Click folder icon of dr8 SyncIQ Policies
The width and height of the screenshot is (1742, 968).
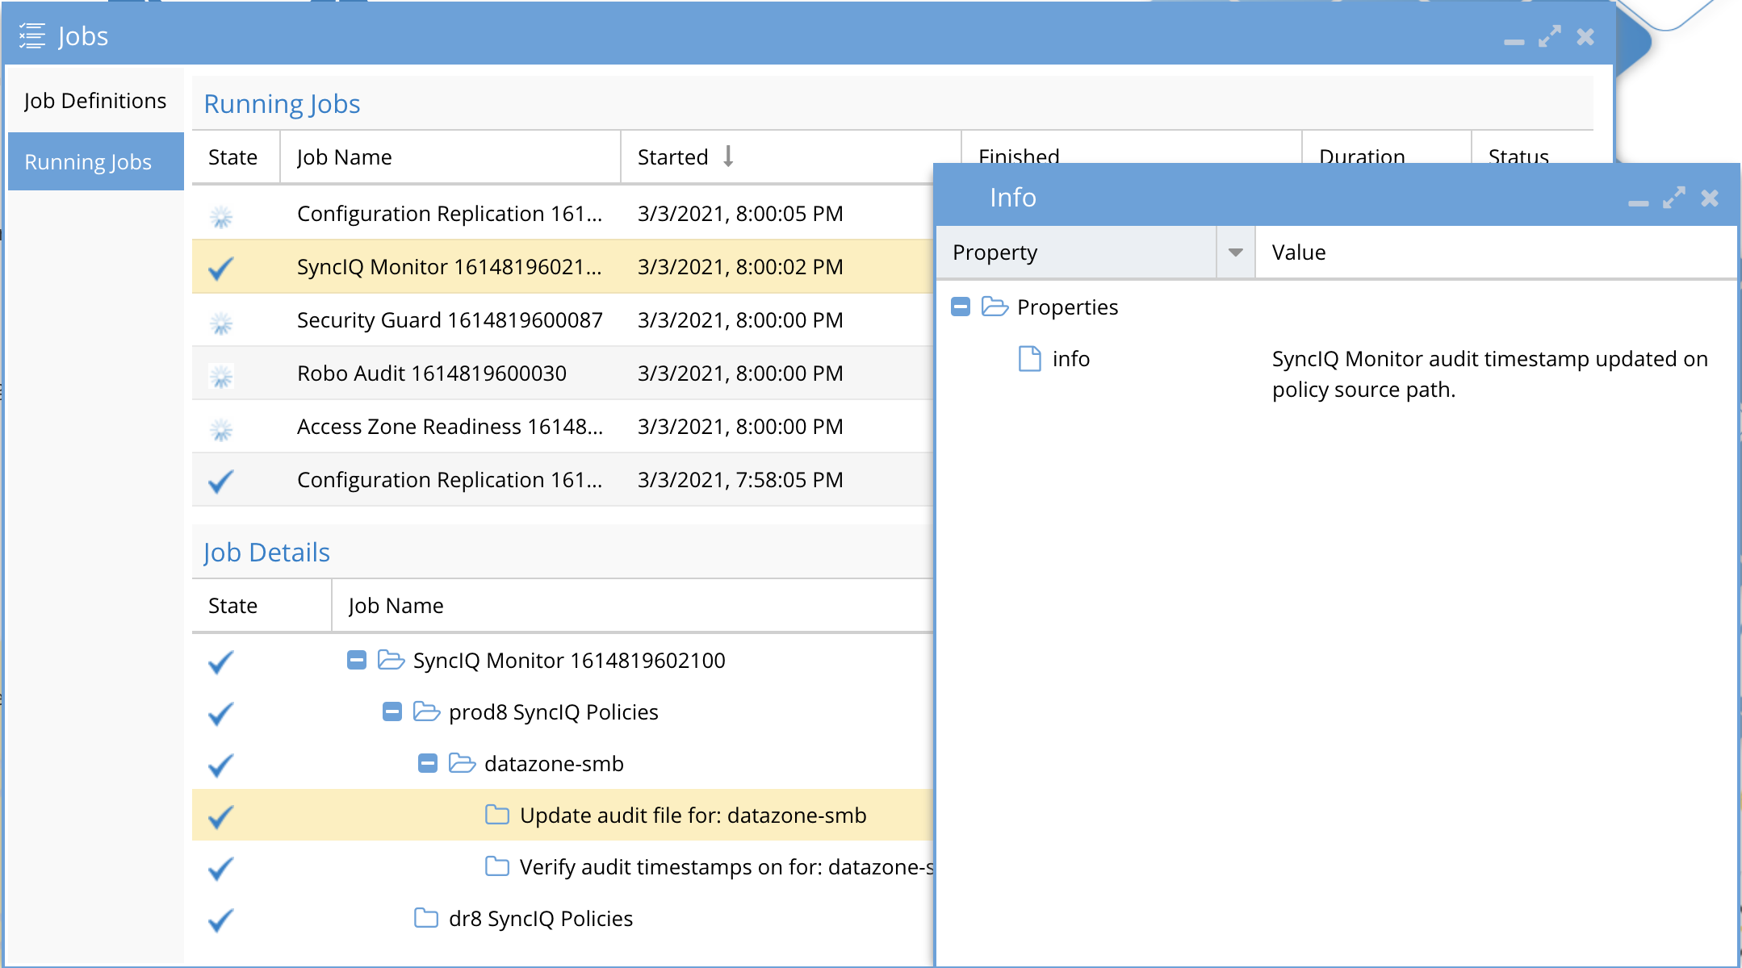point(426,918)
